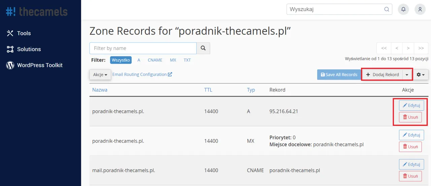This screenshot has width=431, height=186.
Task: Go to last page with >> button
Action: (x=421, y=48)
